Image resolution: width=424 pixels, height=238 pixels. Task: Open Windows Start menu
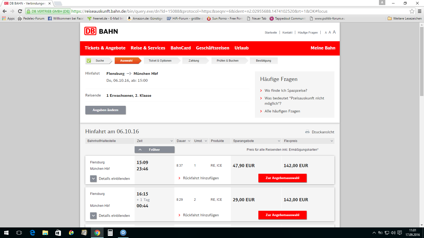(6, 233)
